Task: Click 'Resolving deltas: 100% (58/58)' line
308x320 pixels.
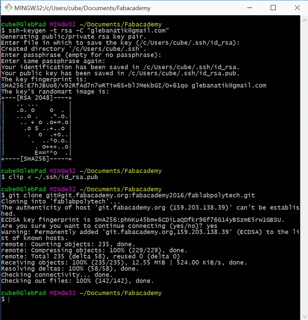Action: coord(70,269)
